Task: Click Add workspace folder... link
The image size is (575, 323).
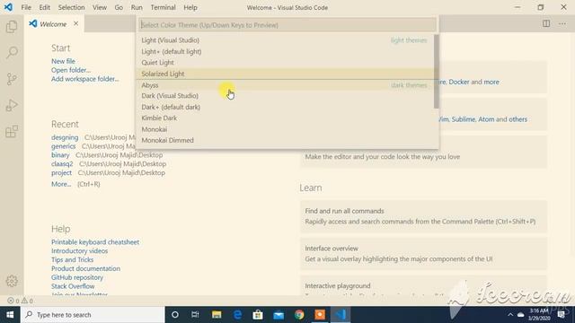Action: coord(85,79)
